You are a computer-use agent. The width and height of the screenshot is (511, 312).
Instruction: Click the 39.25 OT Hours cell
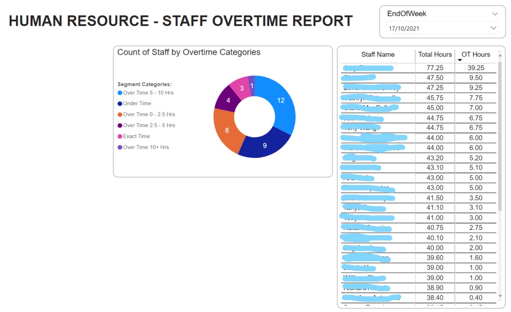pyautogui.click(x=476, y=68)
